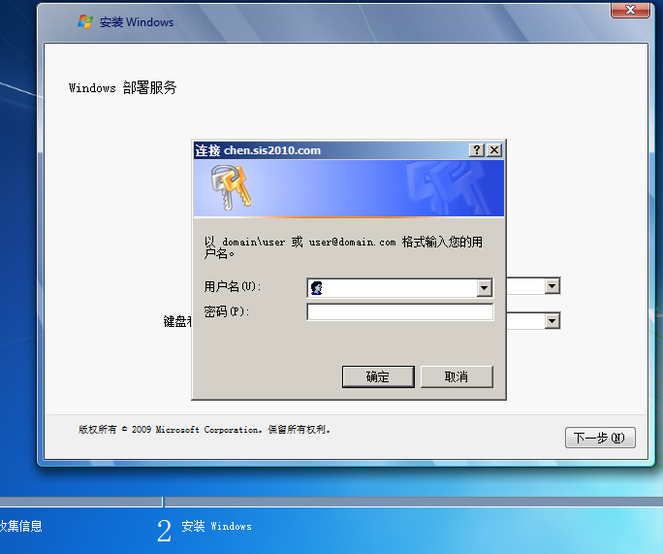Click the 安装 Windows window title text
663x554 pixels.
click(x=137, y=22)
